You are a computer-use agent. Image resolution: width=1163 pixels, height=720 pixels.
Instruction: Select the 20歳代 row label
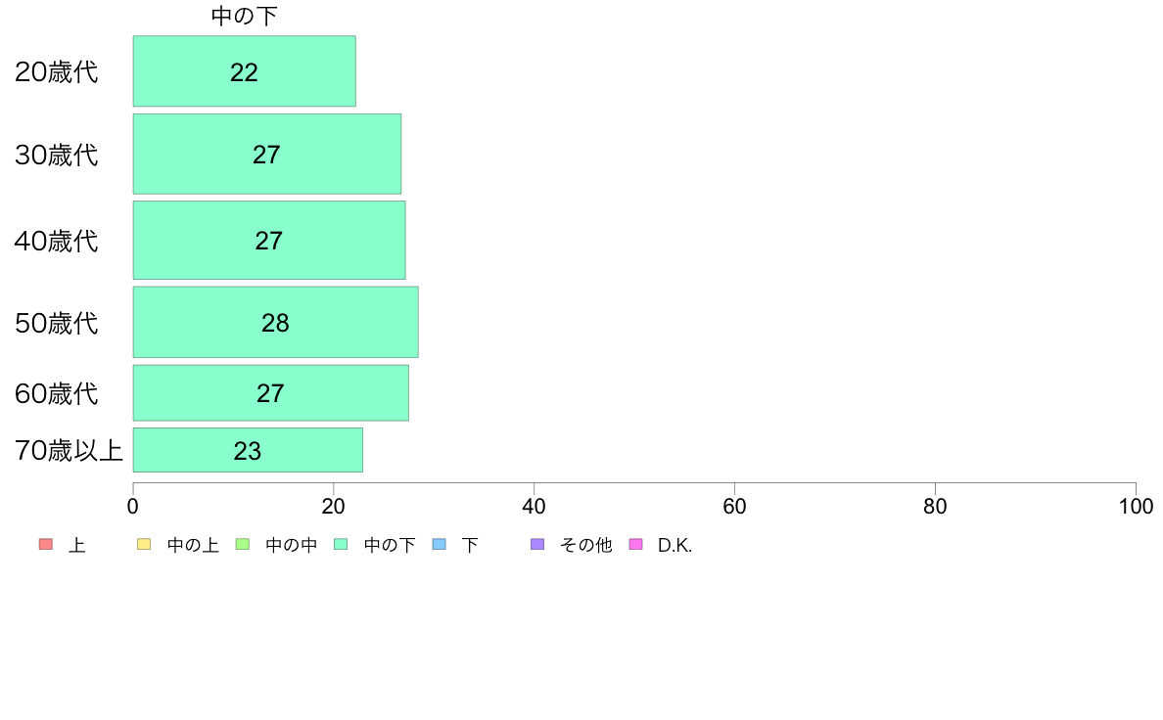pyautogui.click(x=57, y=72)
